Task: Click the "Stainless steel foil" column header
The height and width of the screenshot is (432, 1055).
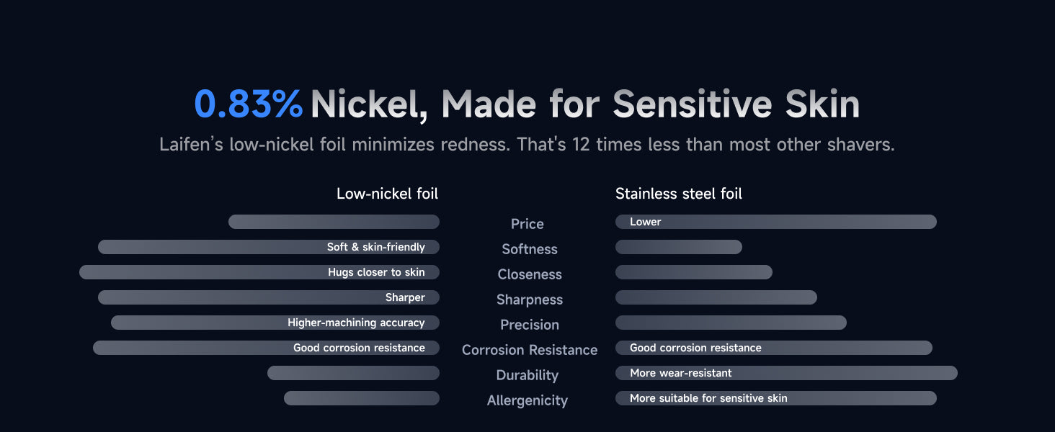Action: [678, 194]
